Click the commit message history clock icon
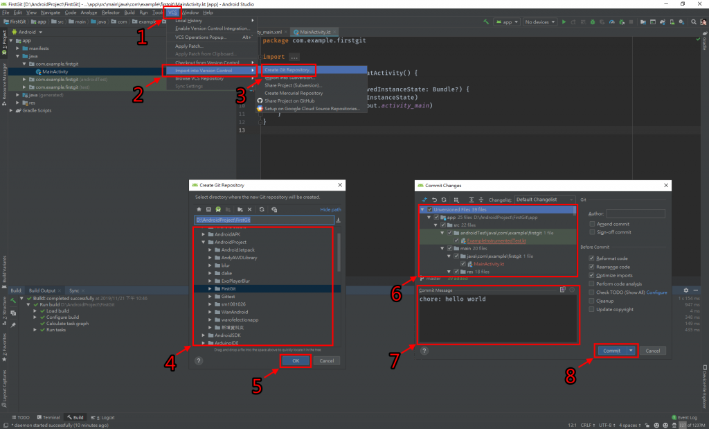709x429 pixels. [x=572, y=290]
